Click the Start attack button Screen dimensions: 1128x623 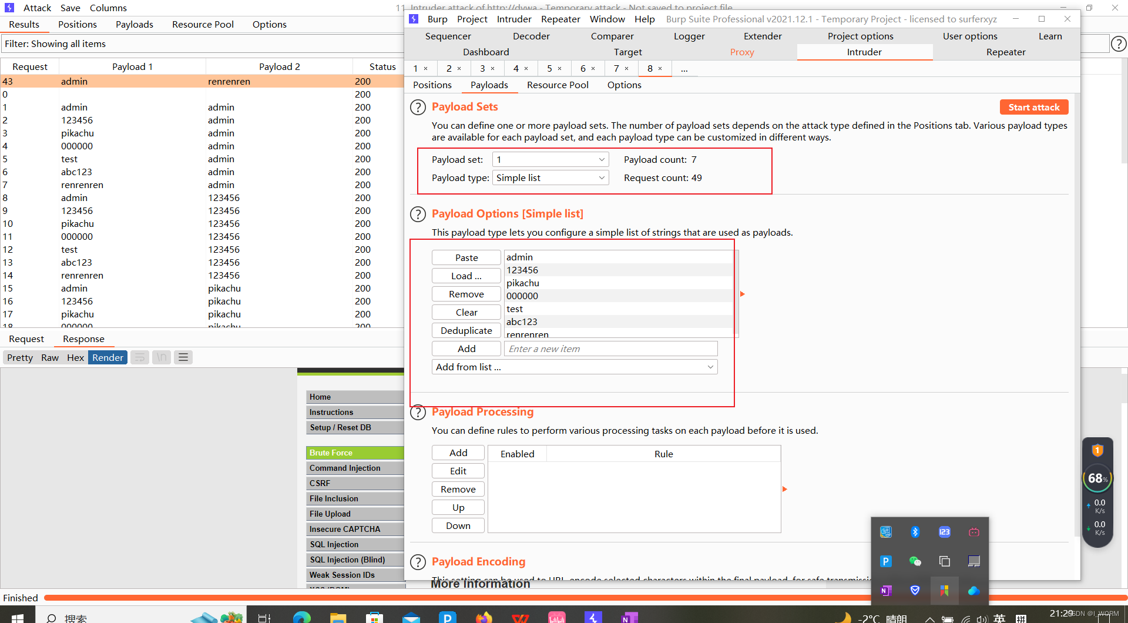pos(1034,108)
